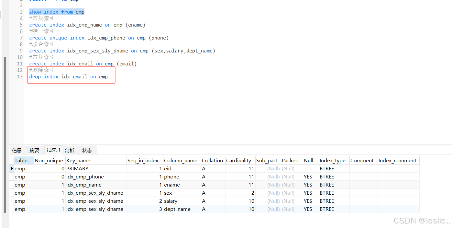Click the Collation column header
The image size is (452, 228).
click(213, 160)
